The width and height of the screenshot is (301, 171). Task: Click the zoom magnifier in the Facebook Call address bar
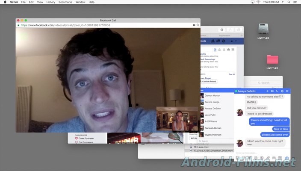[x=198, y=25]
